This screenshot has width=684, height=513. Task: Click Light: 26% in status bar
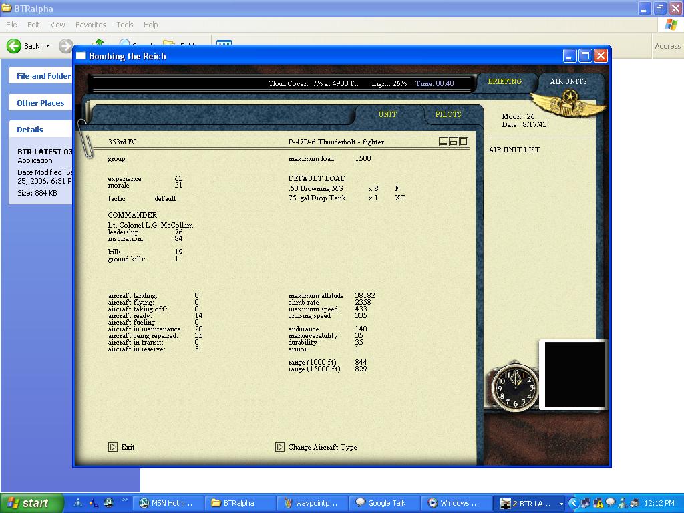pyautogui.click(x=389, y=83)
